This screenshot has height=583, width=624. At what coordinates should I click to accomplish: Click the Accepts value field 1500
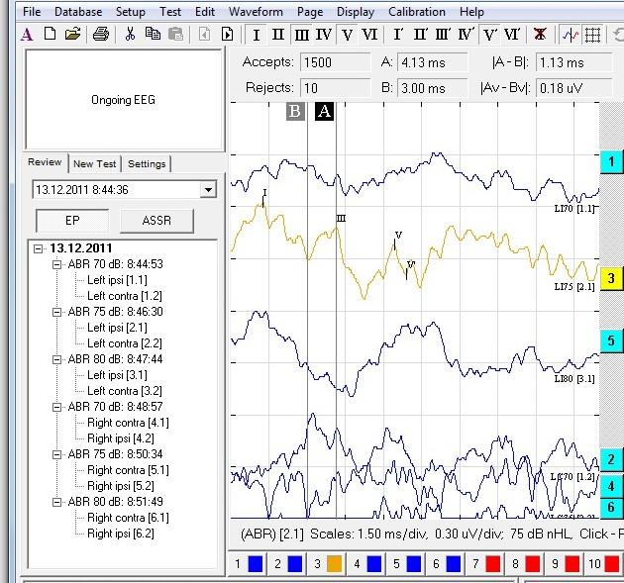[335, 62]
